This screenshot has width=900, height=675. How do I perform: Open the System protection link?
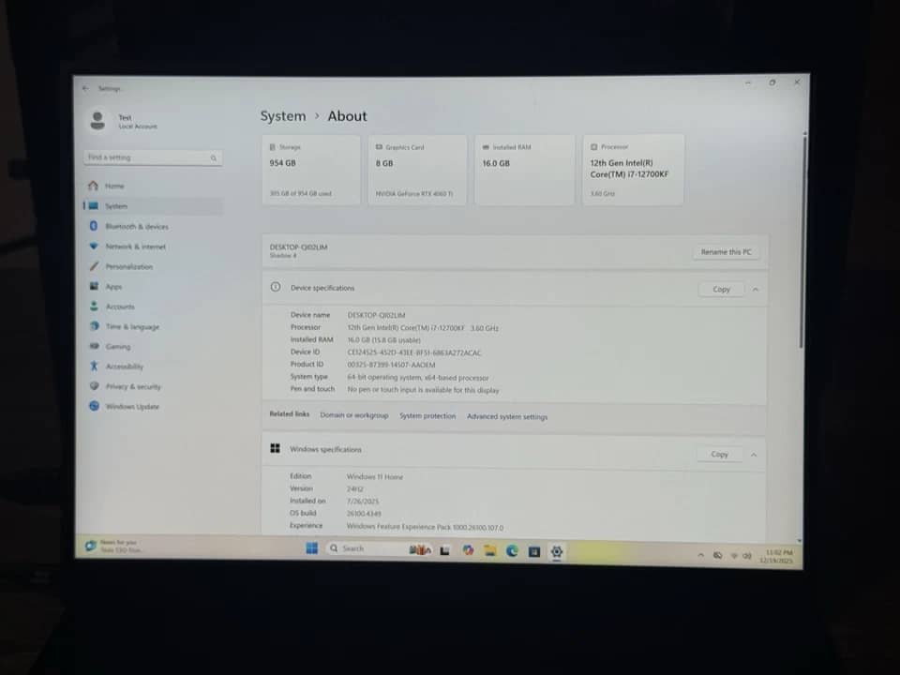coord(427,415)
